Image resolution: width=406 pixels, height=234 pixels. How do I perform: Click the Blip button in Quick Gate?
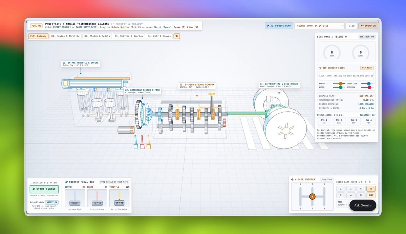pos(371,195)
